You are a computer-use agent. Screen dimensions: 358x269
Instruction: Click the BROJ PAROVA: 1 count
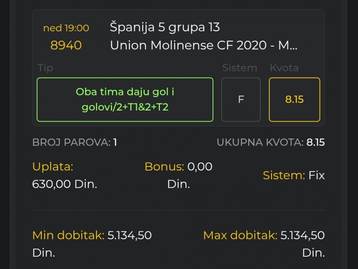click(x=75, y=142)
